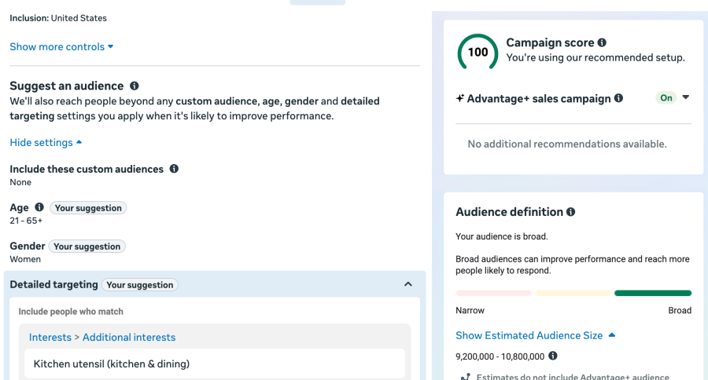Collapse the Detailed targeting panel chevron

click(407, 284)
